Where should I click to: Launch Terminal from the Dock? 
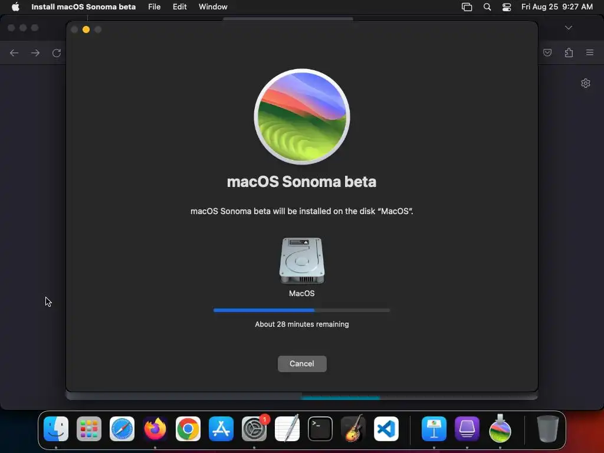[x=320, y=429]
